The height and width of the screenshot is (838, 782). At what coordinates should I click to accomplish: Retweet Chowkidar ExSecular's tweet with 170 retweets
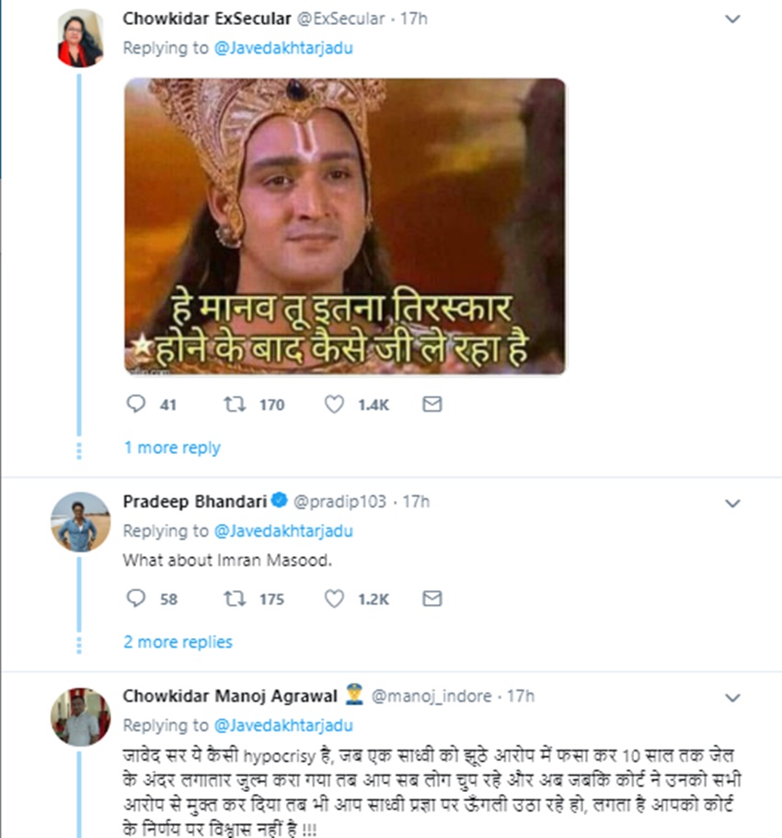click(233, 404)
